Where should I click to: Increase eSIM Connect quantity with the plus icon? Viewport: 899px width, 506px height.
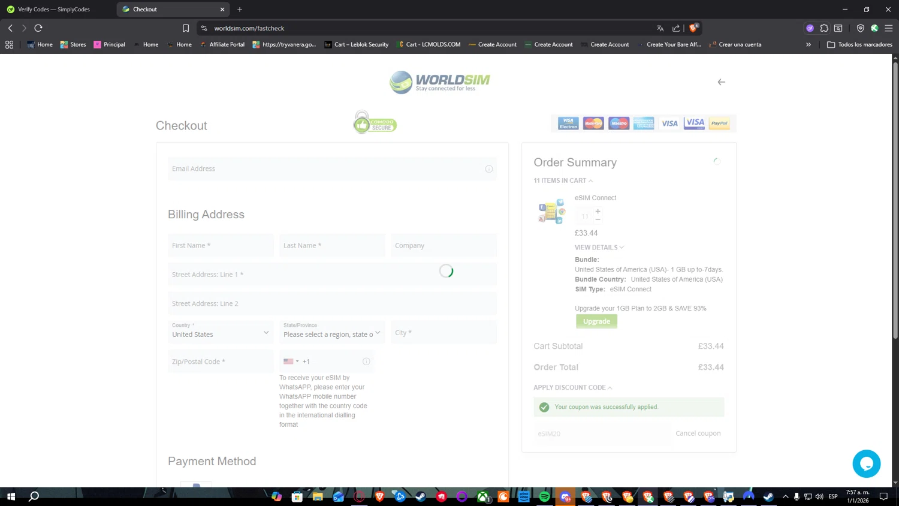click(x=598, y=211)
